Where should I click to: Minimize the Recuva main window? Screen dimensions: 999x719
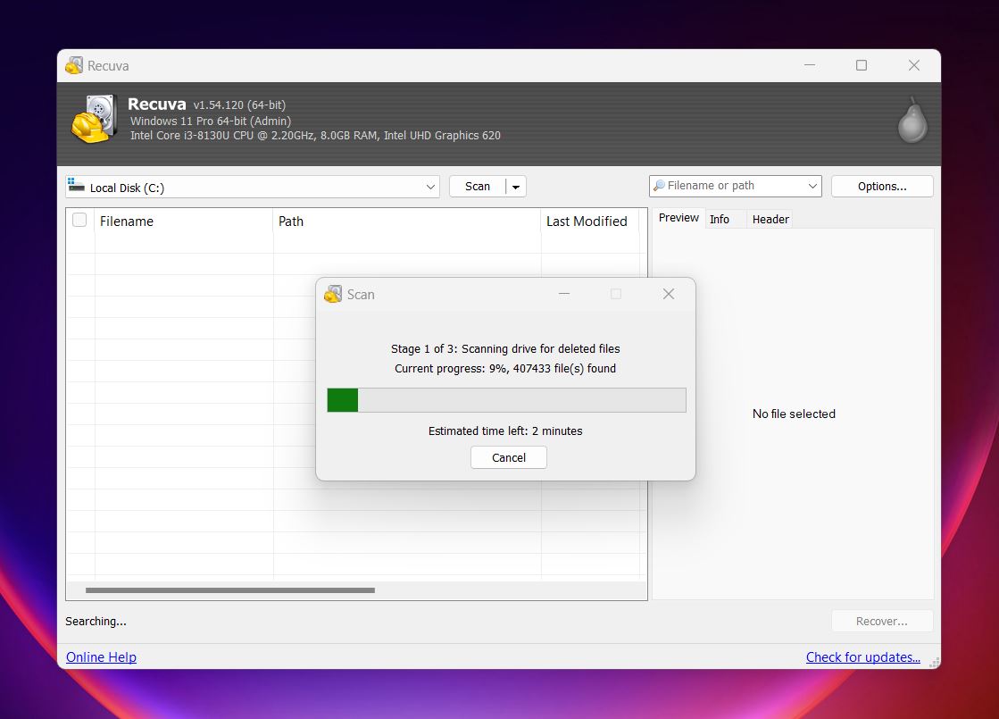(809, 65)
